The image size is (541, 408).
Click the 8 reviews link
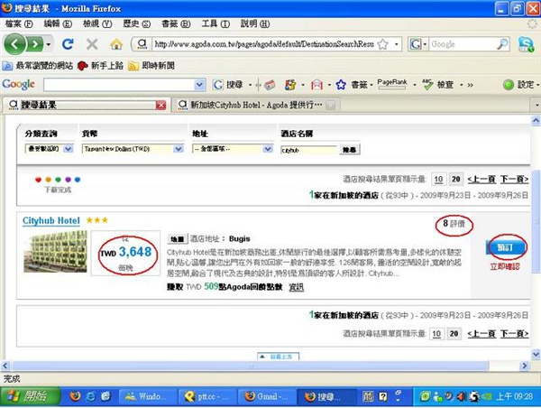[x=454, y=224]
